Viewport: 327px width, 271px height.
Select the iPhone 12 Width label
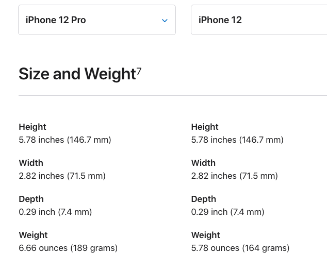pos(203,163)
